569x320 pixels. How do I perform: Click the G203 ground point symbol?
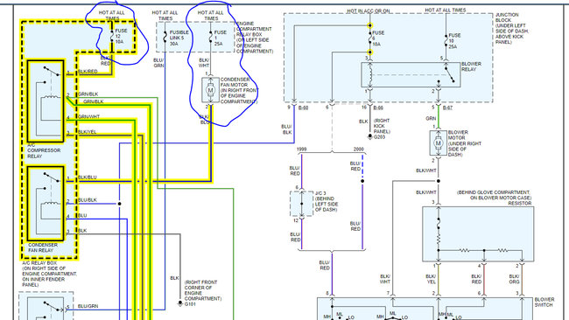click(x=369, y=136)
